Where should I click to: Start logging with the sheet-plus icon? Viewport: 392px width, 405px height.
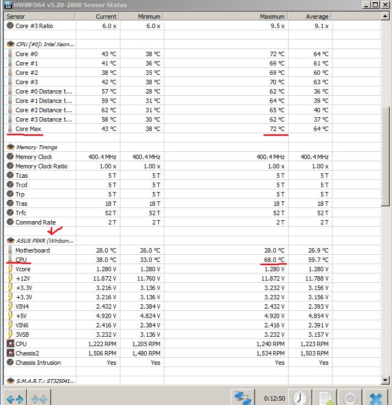pos(326,398)
